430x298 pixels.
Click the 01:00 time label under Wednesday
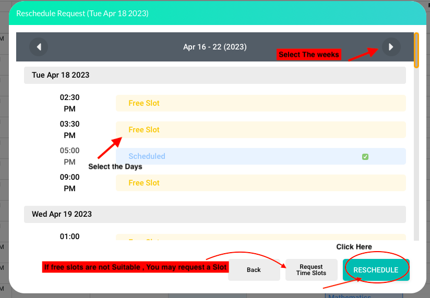pyautogui.click(x=69, y=237)
